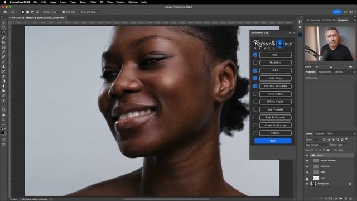Open the Properties panel options menu
357x201 pixels.
(355, 72)
